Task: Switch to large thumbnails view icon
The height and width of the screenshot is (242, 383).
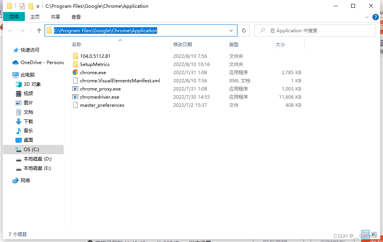Action: (374, 234)
